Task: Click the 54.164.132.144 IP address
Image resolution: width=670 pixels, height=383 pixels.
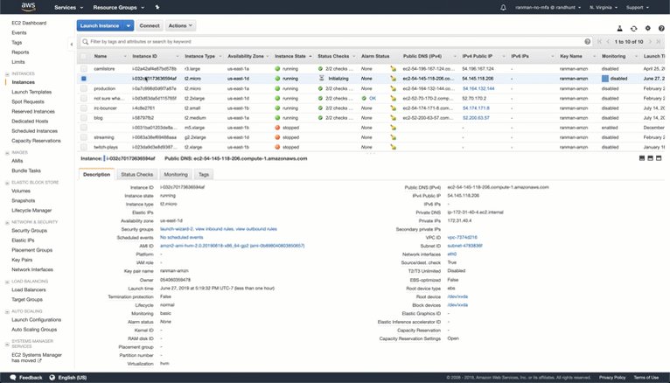Action: click(478, 88)
